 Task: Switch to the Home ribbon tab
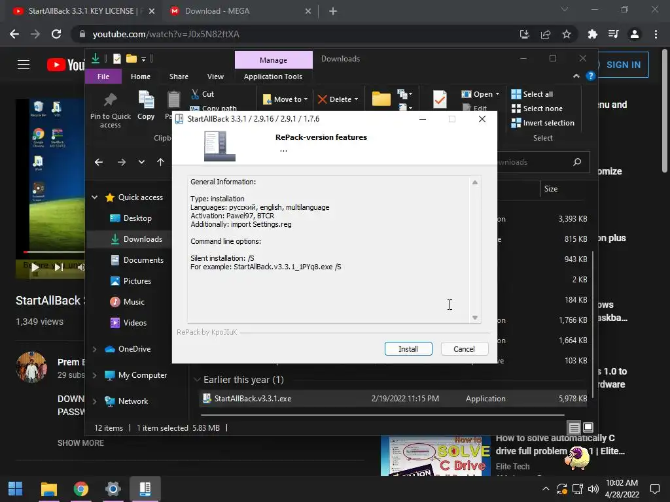tap(141, 76)
